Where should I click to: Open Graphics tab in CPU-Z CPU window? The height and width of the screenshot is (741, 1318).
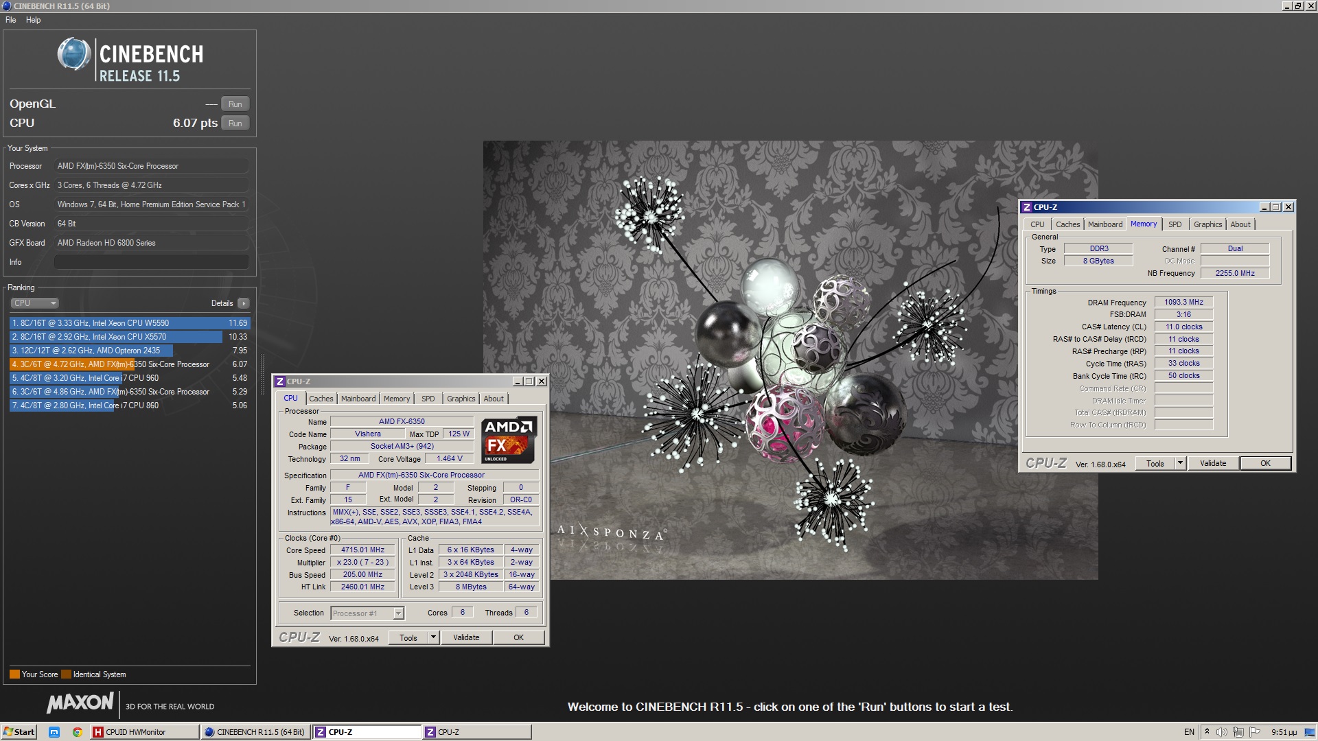coord(461,399)
